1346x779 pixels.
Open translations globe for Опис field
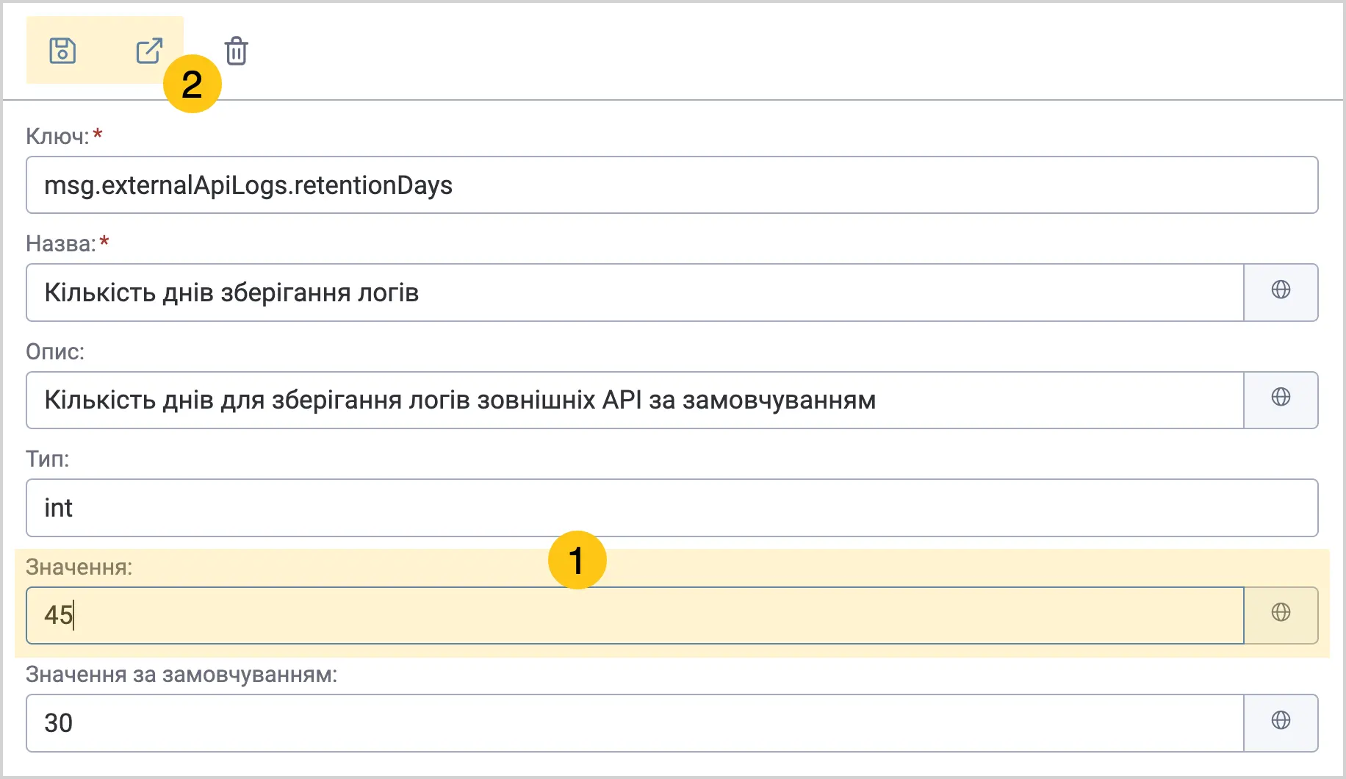pos(1281,398)
